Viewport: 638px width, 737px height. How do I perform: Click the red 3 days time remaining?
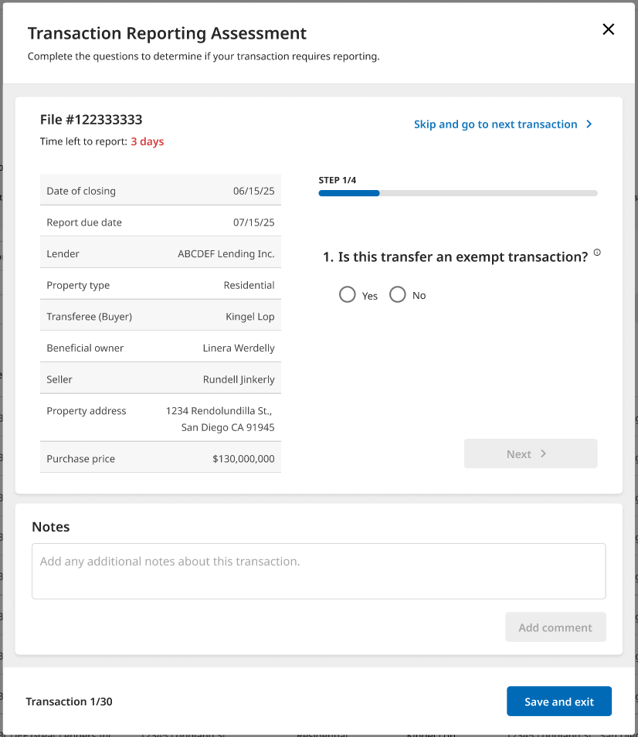tap(147, 141)
